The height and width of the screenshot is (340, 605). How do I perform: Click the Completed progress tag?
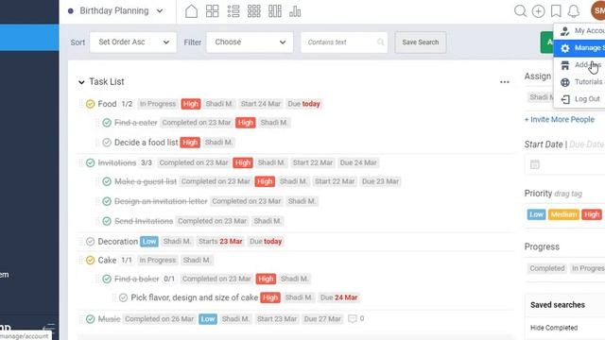546,268
